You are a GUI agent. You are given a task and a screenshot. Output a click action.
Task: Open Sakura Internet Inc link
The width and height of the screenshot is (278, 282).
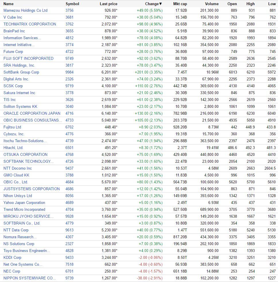pos(19,93)
